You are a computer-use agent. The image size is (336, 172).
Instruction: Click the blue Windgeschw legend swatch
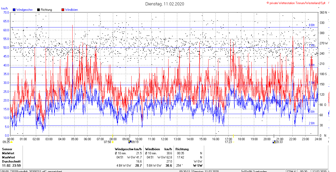click(14, 10)
